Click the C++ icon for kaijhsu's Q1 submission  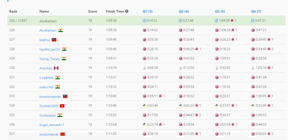click(144, 39)
